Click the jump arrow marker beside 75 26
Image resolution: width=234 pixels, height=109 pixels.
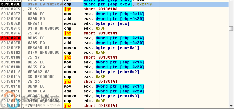(x=24, y=82)
